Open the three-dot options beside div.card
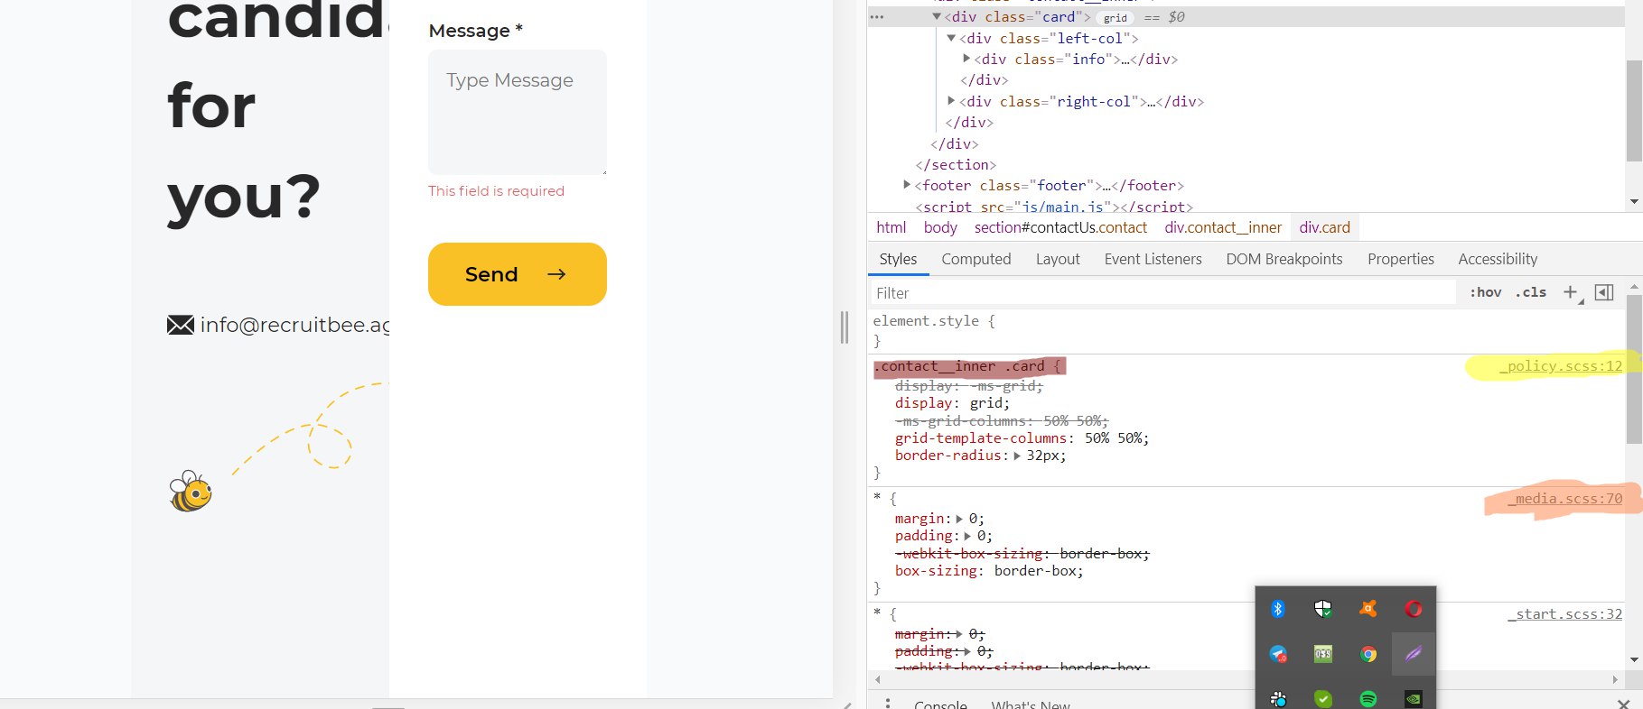The image size is (1643, 709). (877, 17)
